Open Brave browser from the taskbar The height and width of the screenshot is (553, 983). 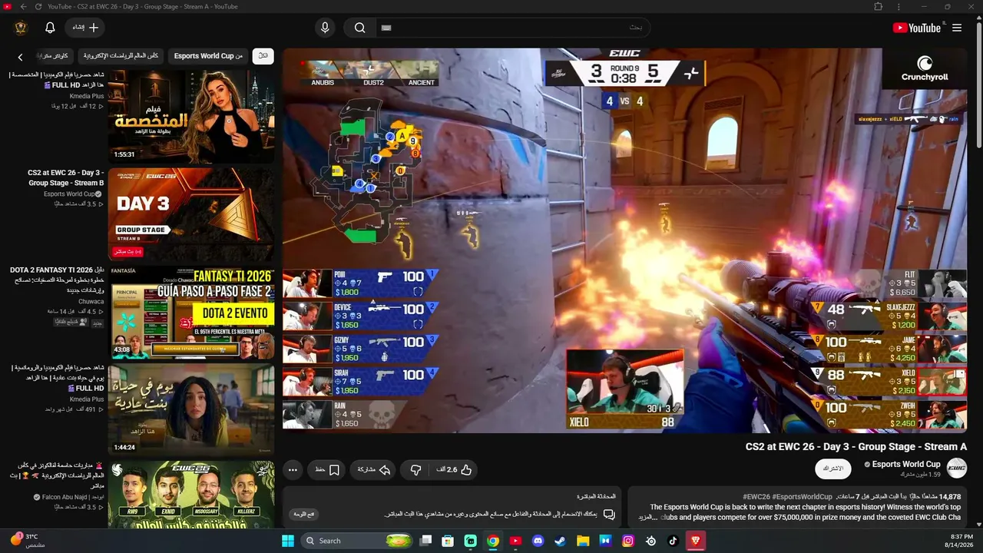coord(696,541)
